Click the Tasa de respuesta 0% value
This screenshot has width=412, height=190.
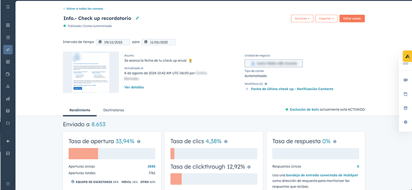point(326,142)
